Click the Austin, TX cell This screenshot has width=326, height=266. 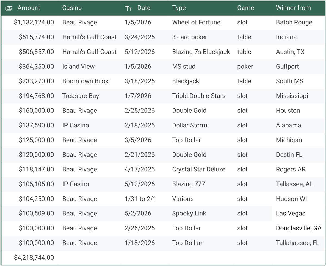290,52
